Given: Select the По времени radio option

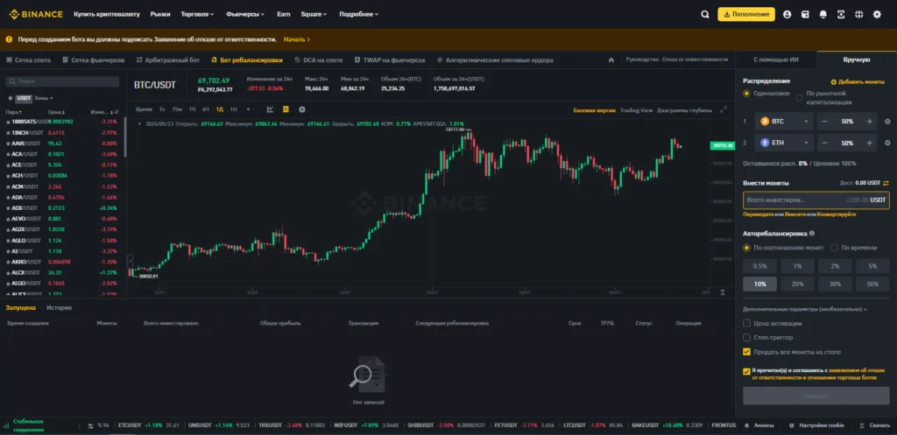Looking at the screenshot, I should (833, 248).
